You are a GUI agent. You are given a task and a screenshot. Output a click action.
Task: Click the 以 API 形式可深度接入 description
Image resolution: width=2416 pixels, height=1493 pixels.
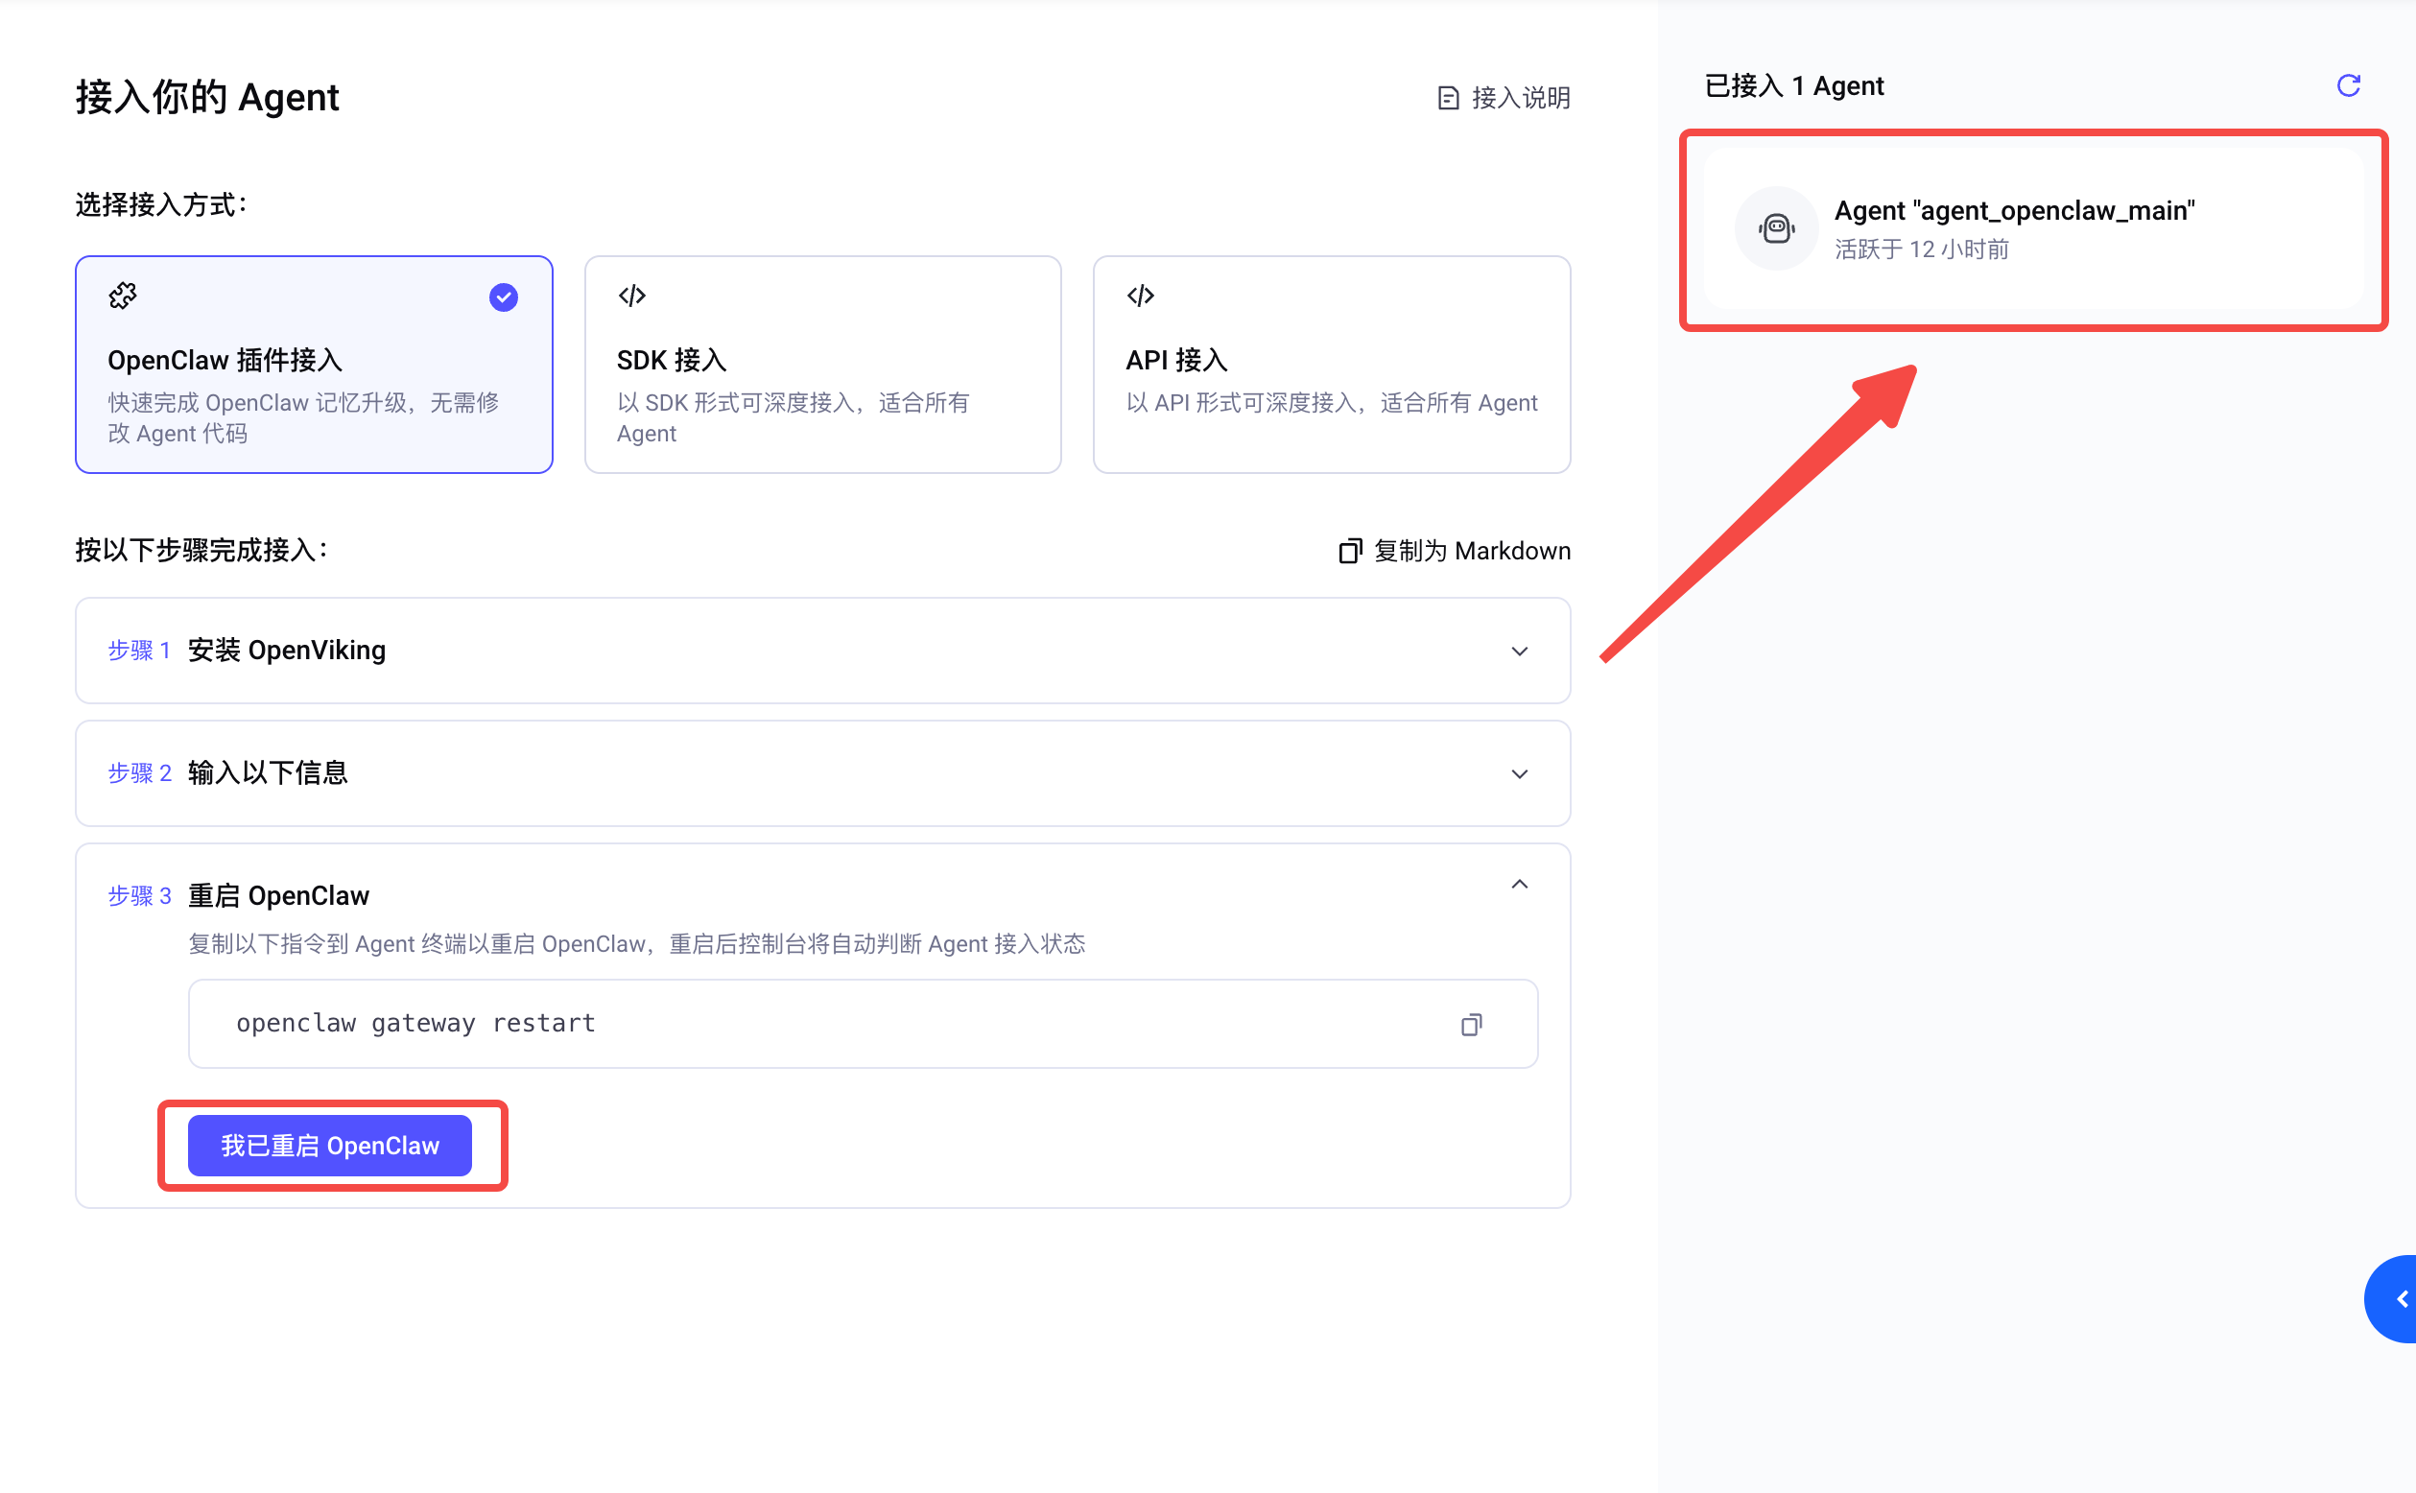coord(1332,403)
